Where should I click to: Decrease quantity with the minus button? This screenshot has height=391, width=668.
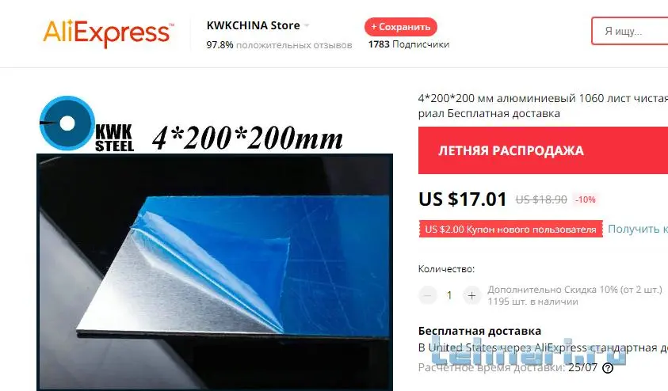coord(428,295)
